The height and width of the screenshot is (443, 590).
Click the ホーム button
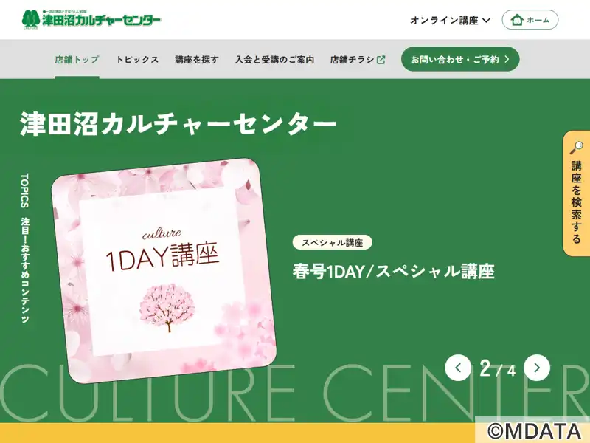click(530, 20)
